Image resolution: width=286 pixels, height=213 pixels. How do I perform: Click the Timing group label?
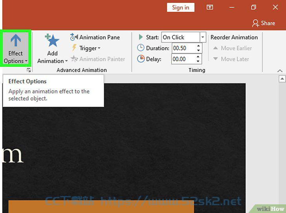pos(197,70)
